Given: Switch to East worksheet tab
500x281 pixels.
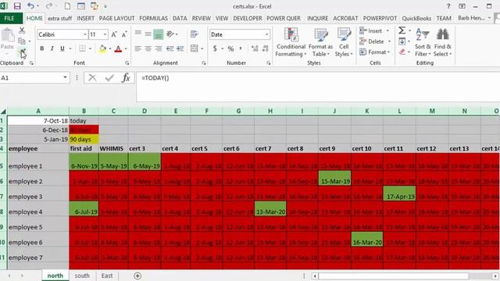Looking at the screenshot, I should pos(107,276).
